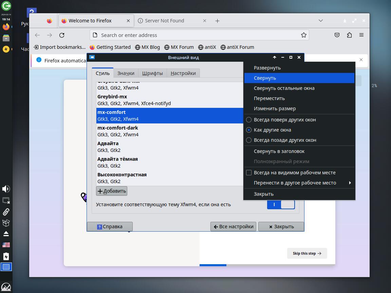391x293 pixels.
Task: Choose Свернуть остальные окна menu entry
Action: pyautogui.click(x=299, y=88)
